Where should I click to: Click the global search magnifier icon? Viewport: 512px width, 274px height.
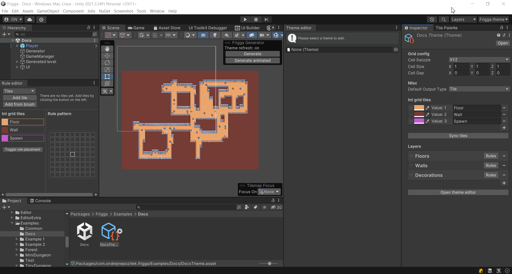click(443, 19)
